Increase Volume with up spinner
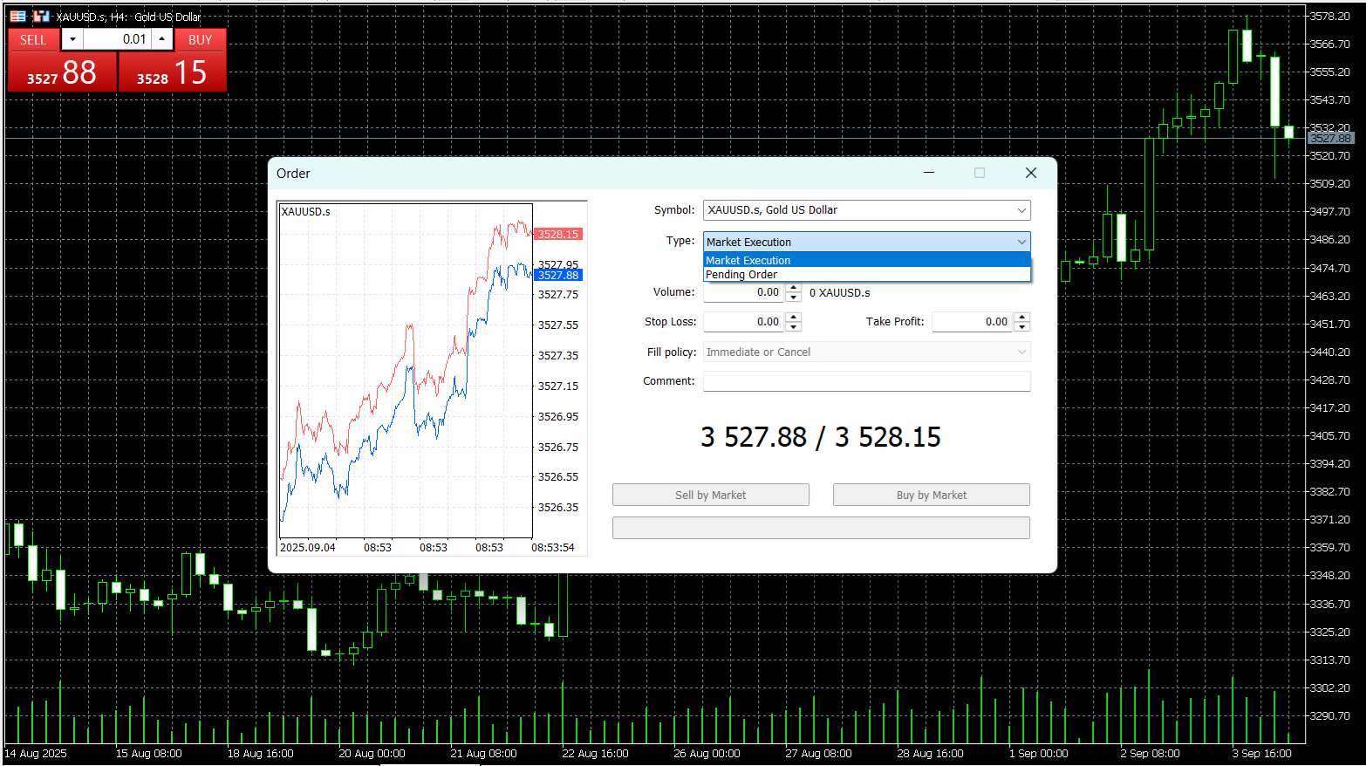This screenshot has height=766, width=1366. click(793, 288)
